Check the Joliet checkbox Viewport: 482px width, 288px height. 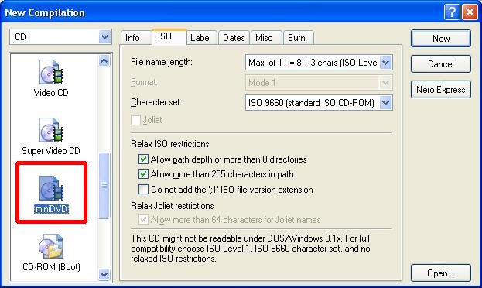pyautogui.click(x=136, y=120)
